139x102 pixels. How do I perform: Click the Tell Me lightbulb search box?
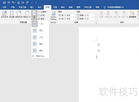pyautogui.click(x=114, y=7)
